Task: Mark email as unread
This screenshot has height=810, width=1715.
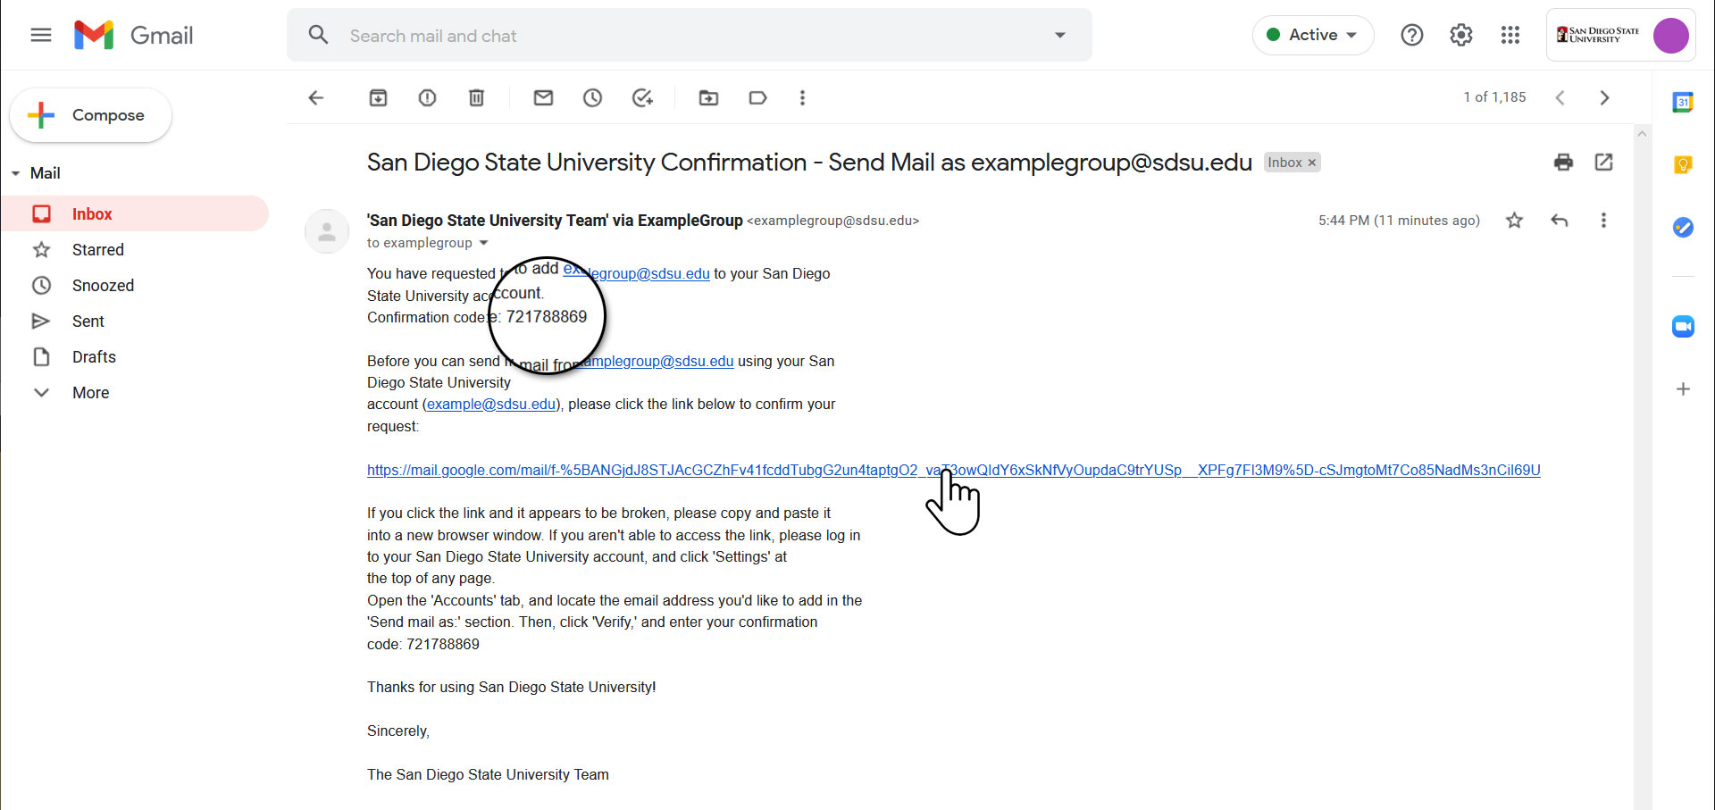Action: pos(543,97)
